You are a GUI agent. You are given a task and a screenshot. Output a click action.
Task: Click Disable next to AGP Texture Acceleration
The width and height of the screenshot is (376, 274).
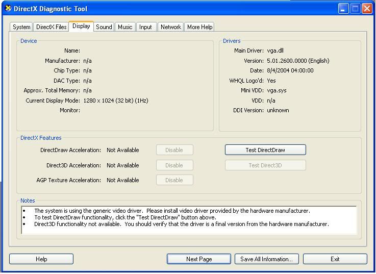click(174, 180)
